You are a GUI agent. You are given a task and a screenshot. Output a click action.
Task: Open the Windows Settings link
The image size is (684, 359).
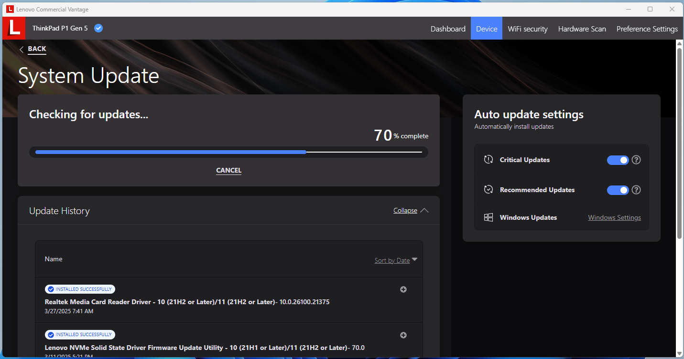614,217
